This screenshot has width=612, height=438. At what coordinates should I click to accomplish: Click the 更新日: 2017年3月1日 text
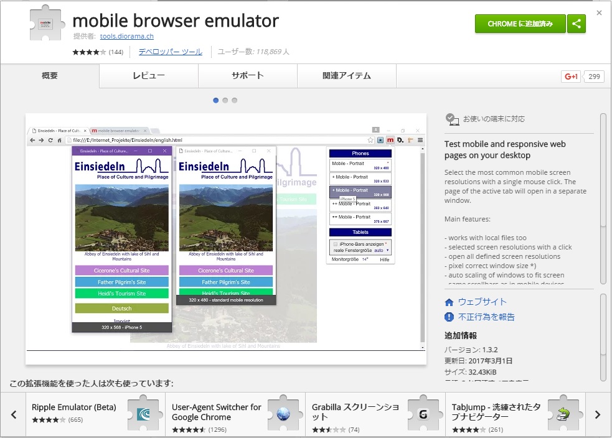(x=479, y=361)
